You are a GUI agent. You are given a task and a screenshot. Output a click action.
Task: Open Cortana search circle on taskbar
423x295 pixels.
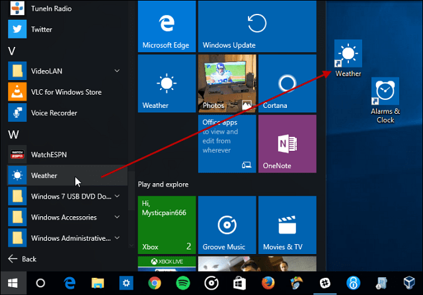tap(40, 283)
